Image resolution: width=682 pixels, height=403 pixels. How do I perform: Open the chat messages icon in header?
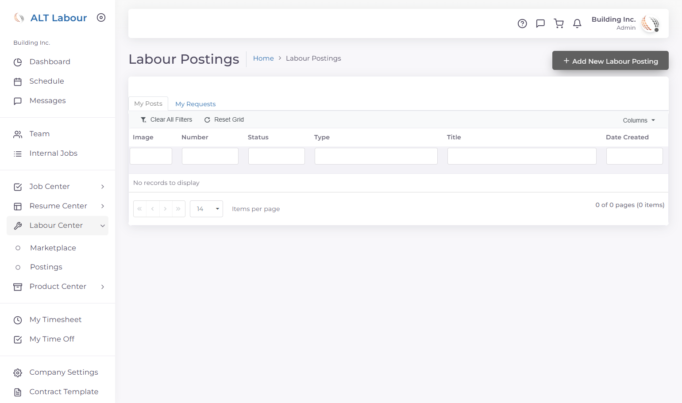pyautogui.click(x=540, y=23)
